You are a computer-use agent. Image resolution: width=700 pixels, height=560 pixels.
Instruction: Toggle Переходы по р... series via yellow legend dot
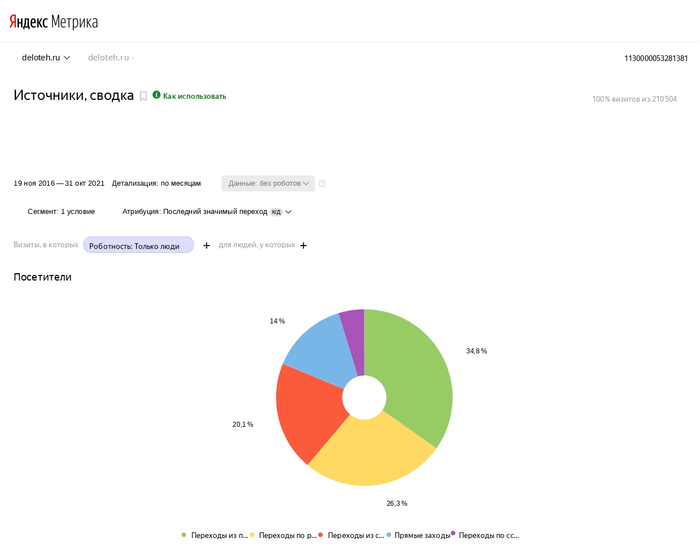(x=252, y=535)
